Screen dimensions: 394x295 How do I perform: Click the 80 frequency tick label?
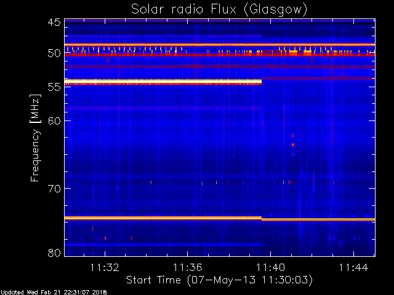(54, 253)
